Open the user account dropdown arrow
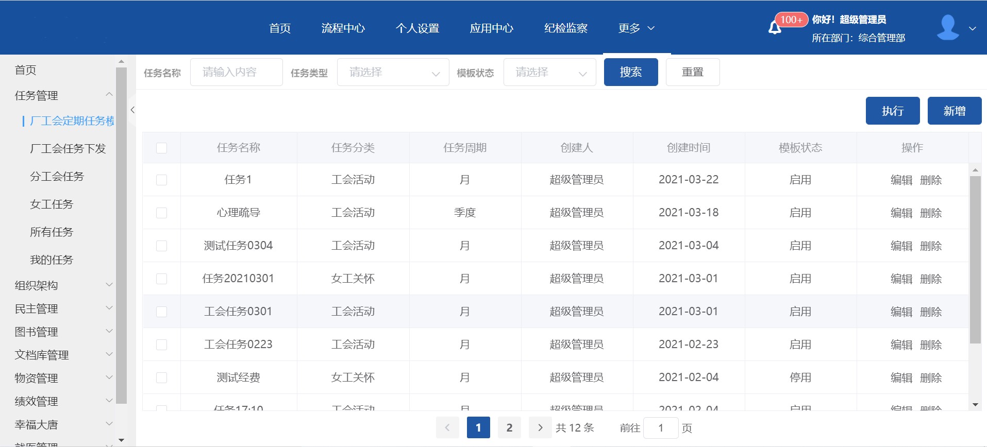 (973, 28)
